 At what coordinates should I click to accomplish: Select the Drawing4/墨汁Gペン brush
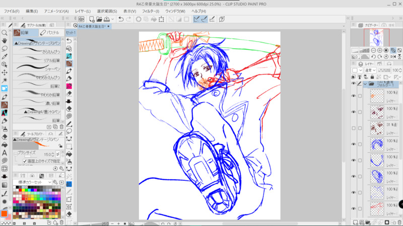pos(37,111)
